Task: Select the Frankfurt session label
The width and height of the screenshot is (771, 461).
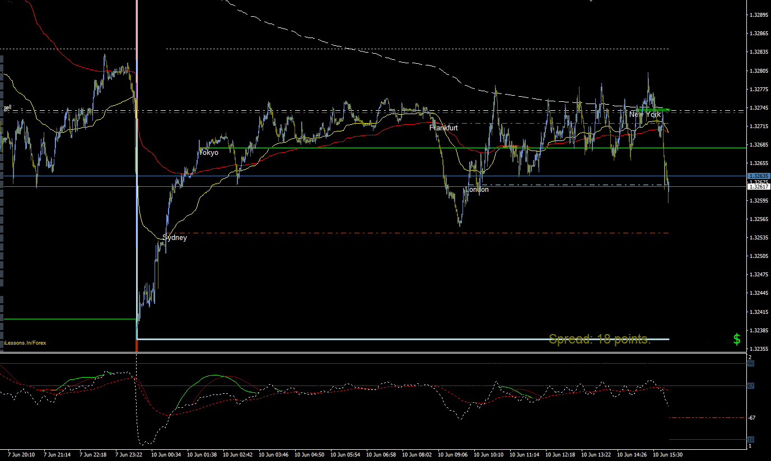Action: (443, 128)
